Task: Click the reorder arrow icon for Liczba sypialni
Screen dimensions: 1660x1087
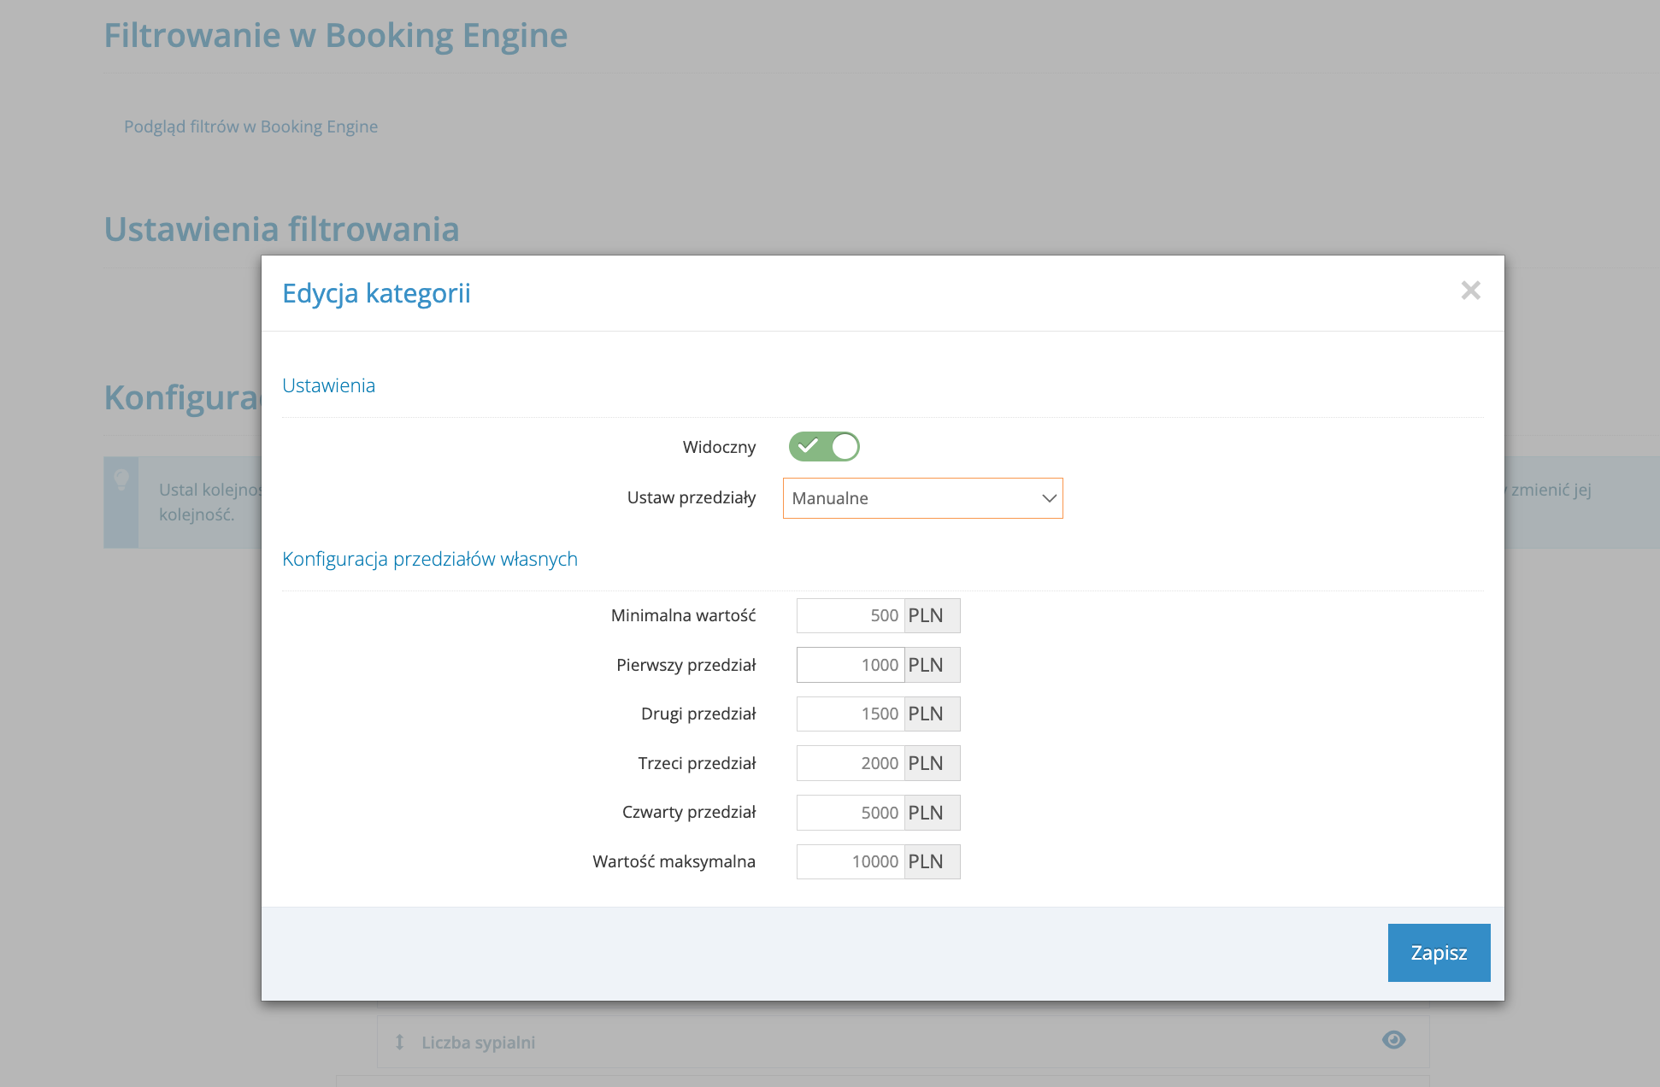Action: [x=399, y=1043]
